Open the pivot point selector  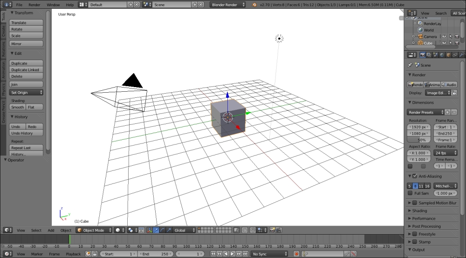(x=132, y=230)
